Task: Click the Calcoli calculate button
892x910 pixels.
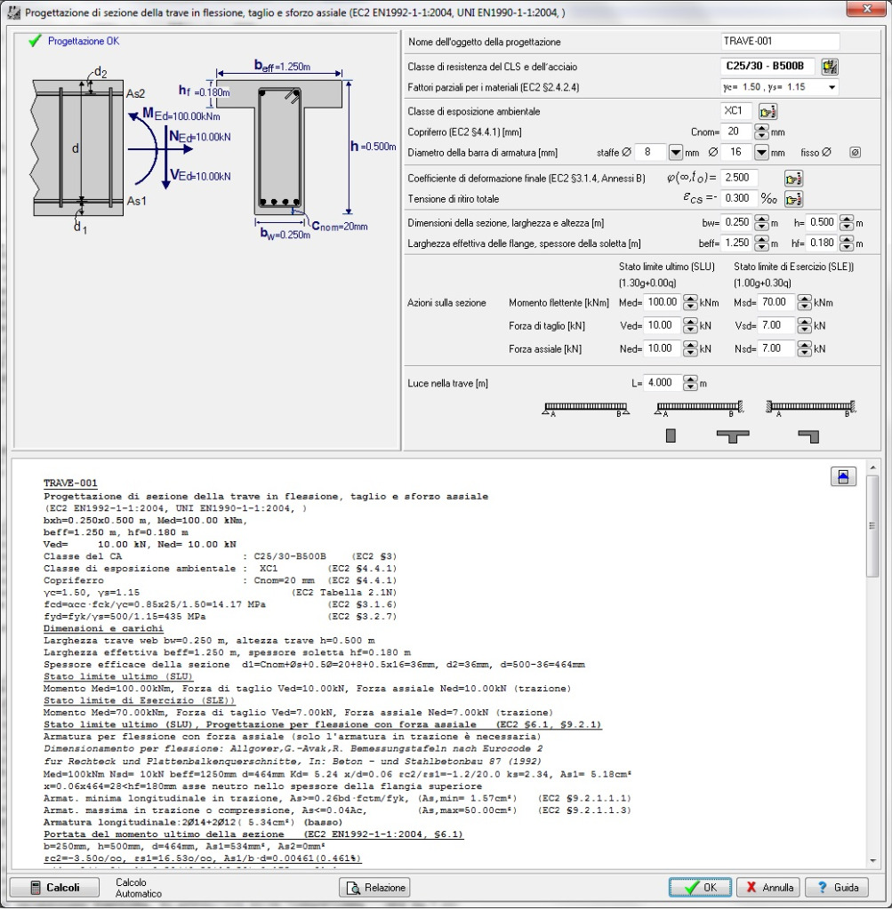Action: pos(54,888)
